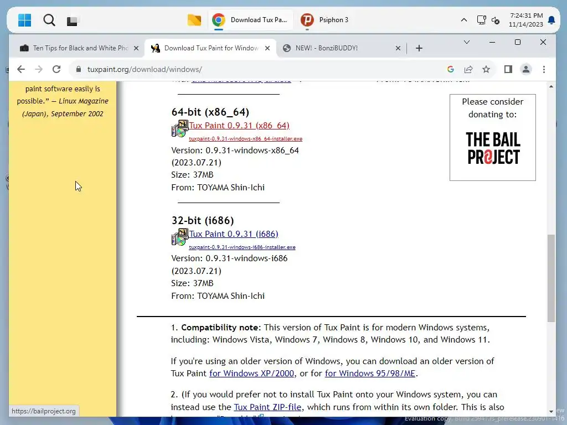567x425 pixels.
Task: Share this page icon
Action: pos(468,69)
